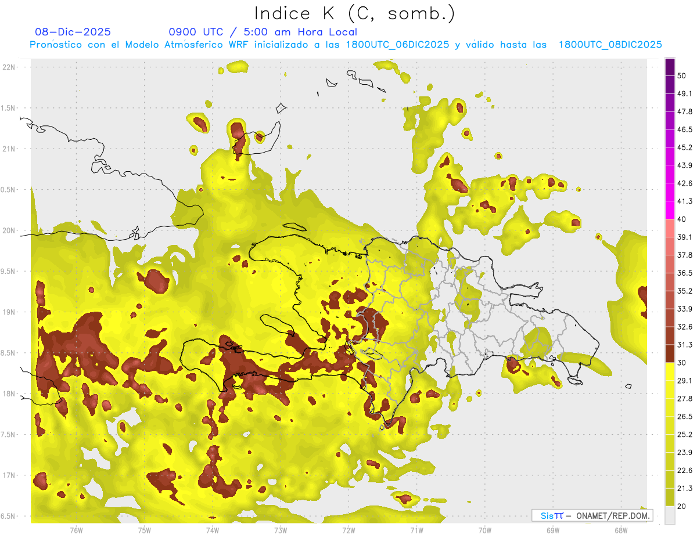Click the "71W" longitude label
The image size is (697, 538).
(416, 530)
